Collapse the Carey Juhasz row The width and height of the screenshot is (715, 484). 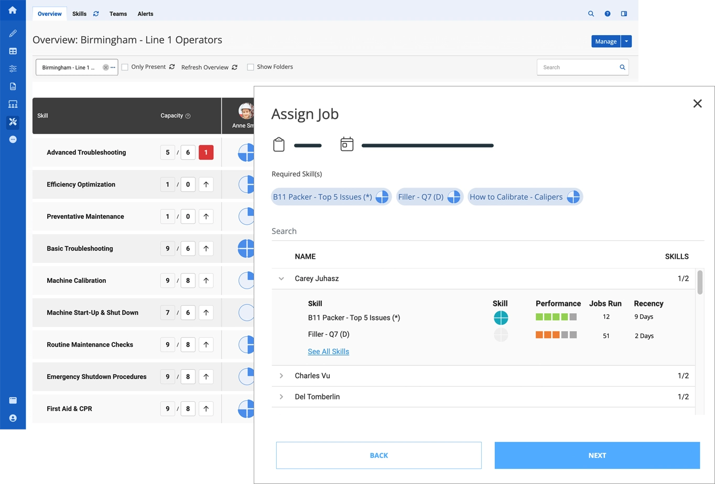click(x=281, y=279)
